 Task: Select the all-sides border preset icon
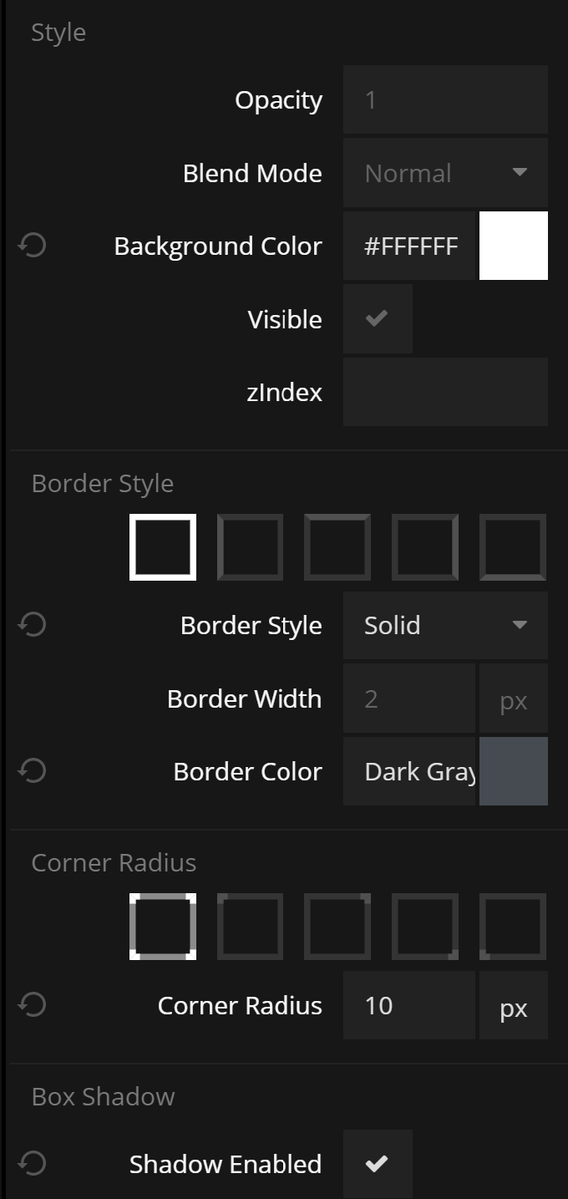[x=163, y=547]
